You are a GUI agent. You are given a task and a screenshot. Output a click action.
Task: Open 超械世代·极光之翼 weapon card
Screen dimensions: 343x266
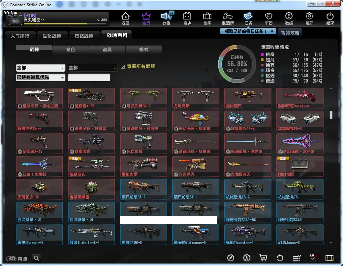(x=39, y=98)
